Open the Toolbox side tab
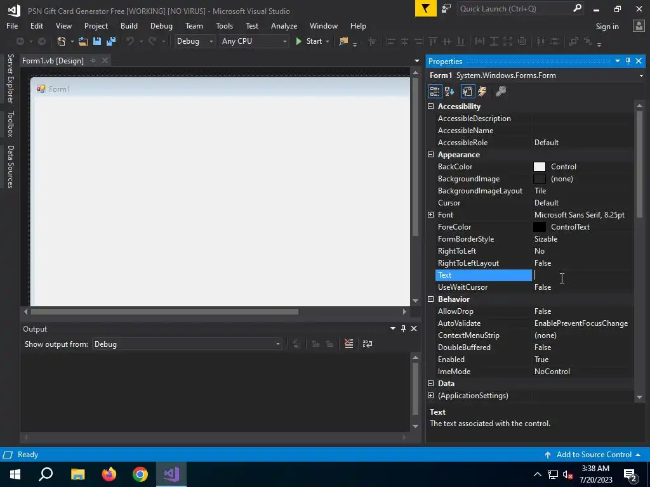This screenshot has width=650, height=487. [x=11, y=124]
